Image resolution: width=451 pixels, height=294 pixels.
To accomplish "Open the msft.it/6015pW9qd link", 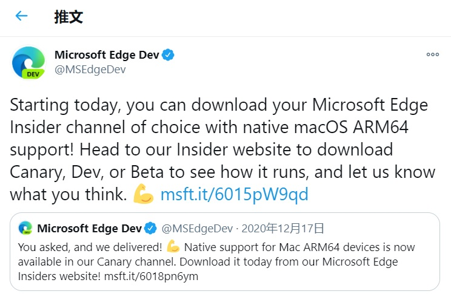I will 234,194.
